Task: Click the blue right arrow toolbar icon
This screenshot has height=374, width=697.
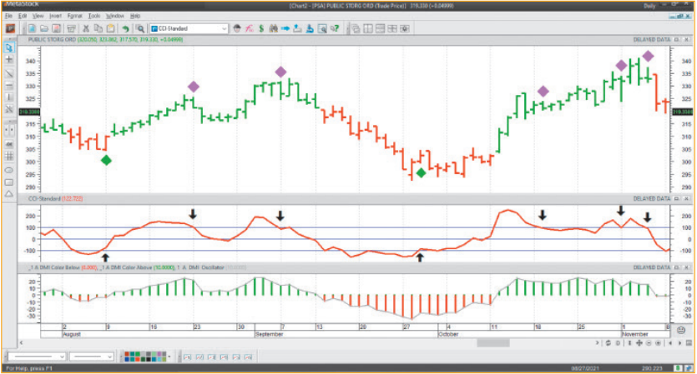Action: click(x=285, y=29)
